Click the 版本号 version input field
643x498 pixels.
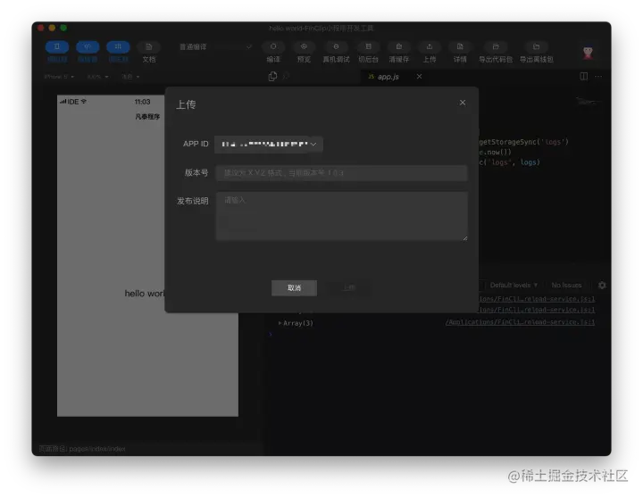pyautogui.click(x=341, y=173)
